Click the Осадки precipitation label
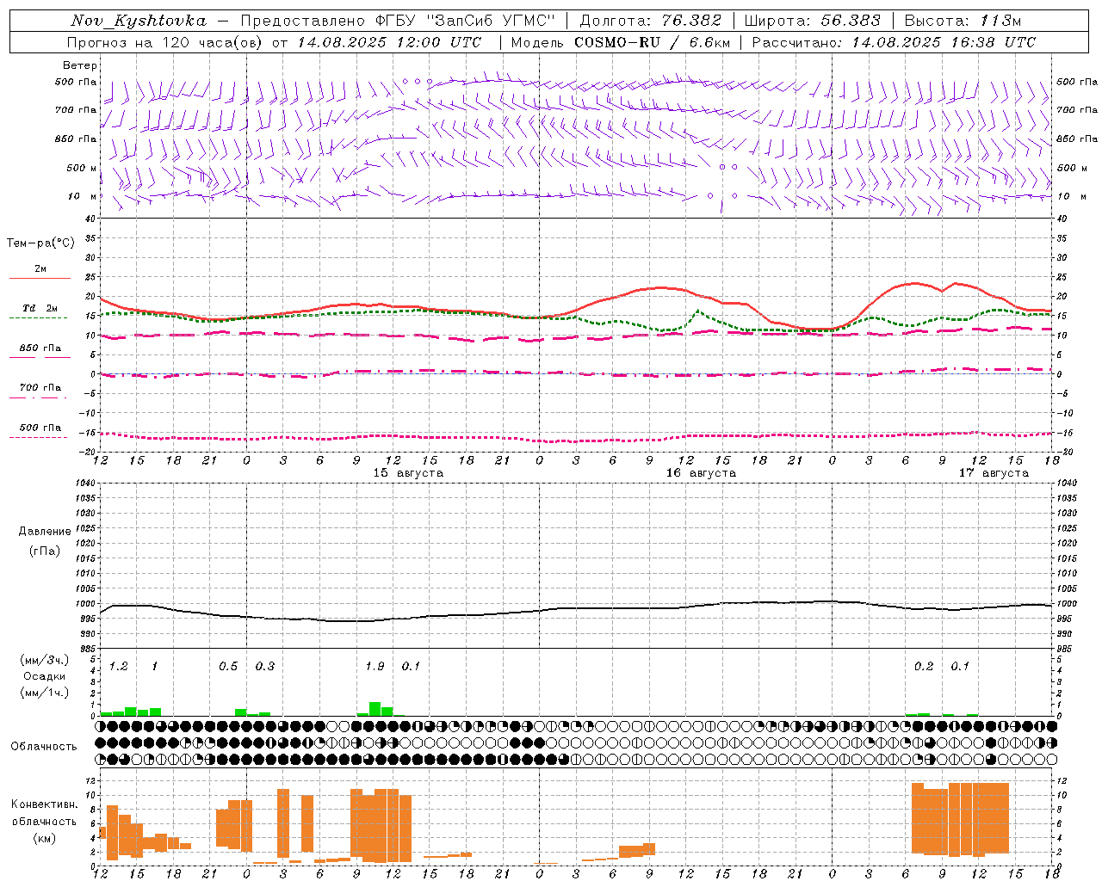Screen dimensions: 1102x881 pos(44,676)
